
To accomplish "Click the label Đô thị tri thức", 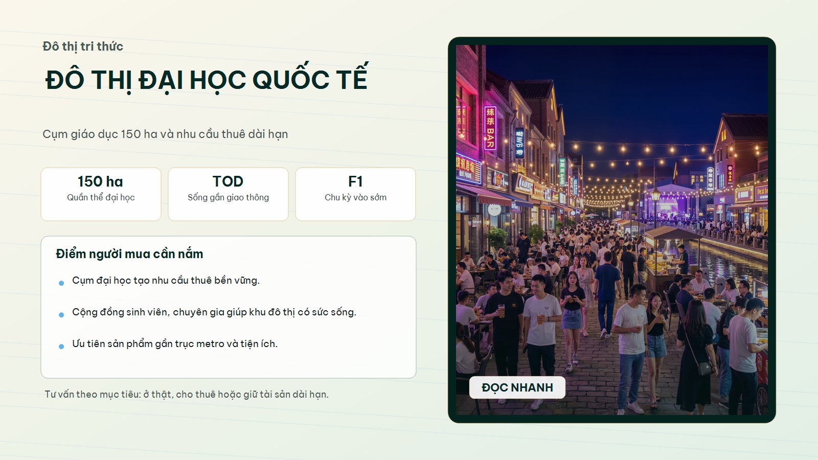I will click(x=83, y=47).
